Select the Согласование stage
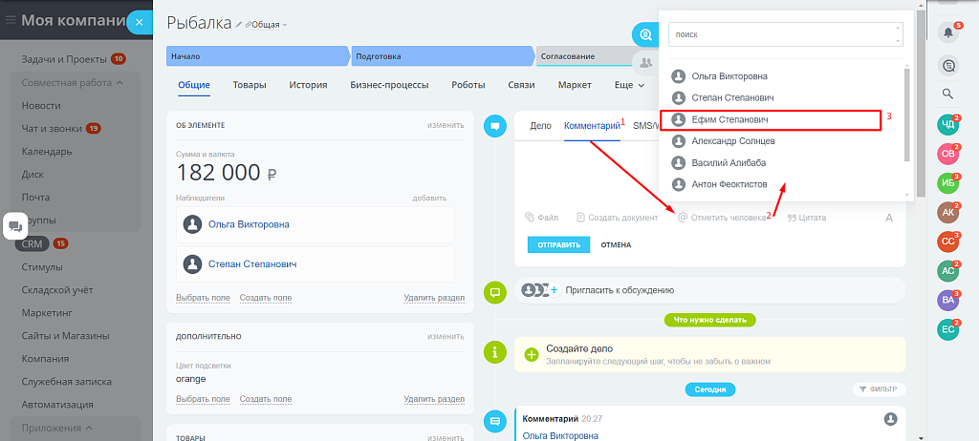The width and height of the screenshot is (979, 441). pos(582,56)
